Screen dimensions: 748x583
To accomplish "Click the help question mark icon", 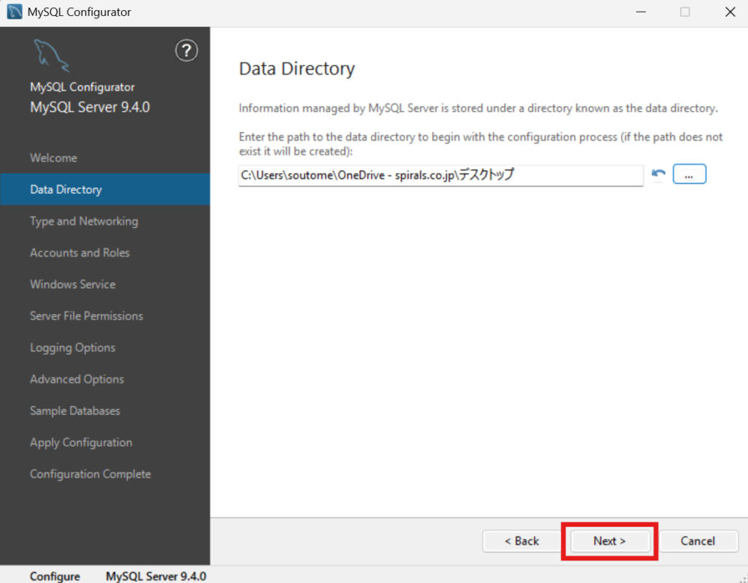I will pyautogui.click(x=187, y=51).
